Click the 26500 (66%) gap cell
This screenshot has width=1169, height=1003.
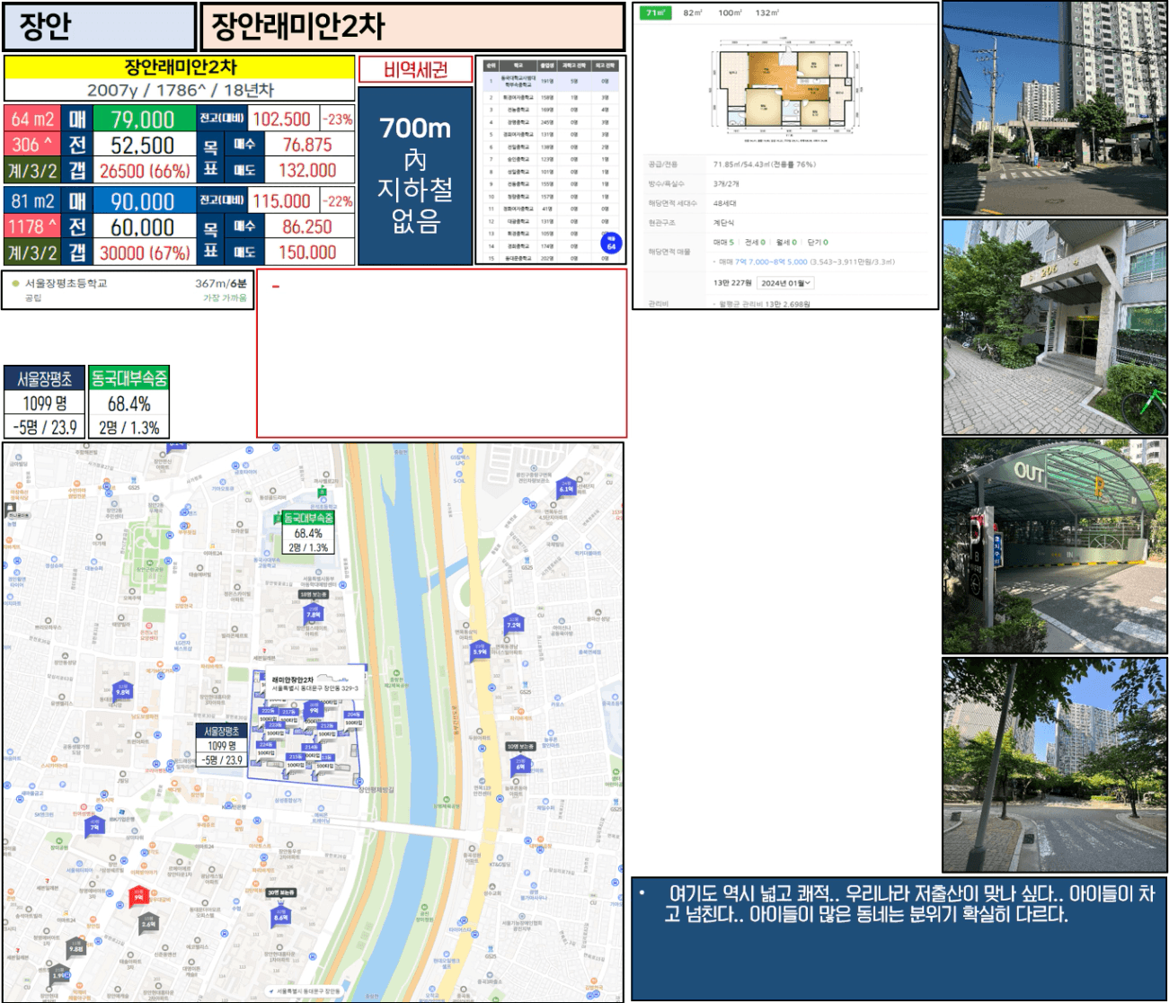coord(144,170)
